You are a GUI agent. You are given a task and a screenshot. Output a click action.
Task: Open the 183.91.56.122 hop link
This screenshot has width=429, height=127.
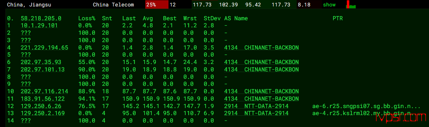[x=43, y=99]
